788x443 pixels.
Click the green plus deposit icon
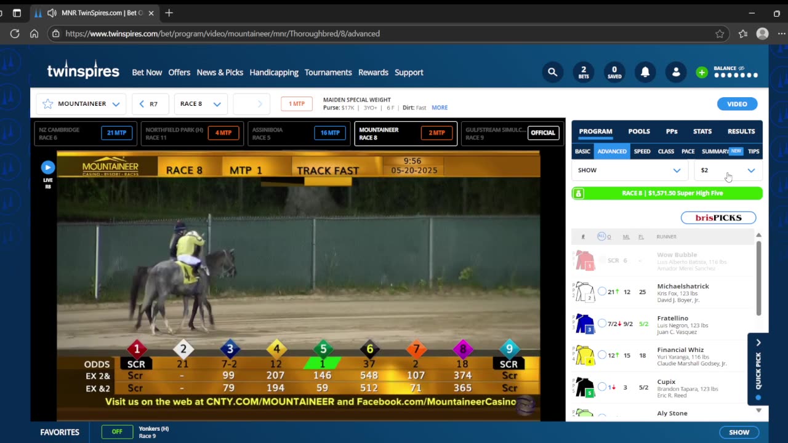click(x=702, y=73)
